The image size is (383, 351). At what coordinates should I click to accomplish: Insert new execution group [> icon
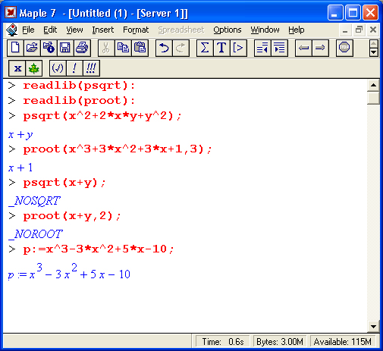coord(238,48)
